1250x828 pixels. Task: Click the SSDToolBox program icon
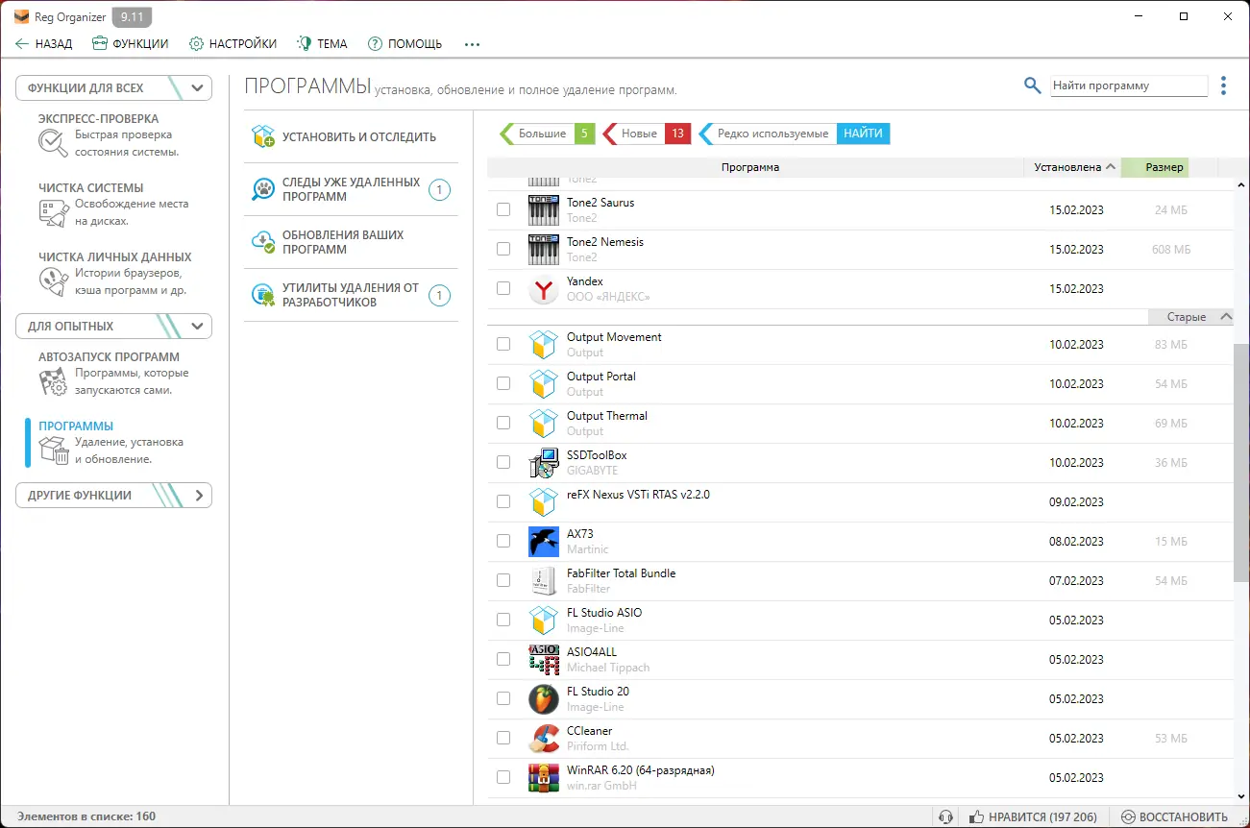544,463
